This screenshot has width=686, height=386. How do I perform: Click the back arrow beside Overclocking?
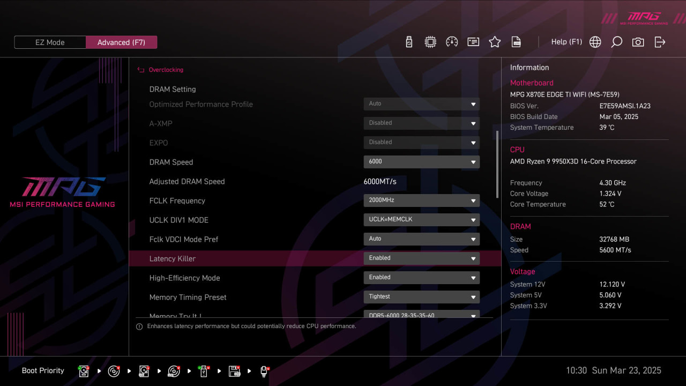141,70
